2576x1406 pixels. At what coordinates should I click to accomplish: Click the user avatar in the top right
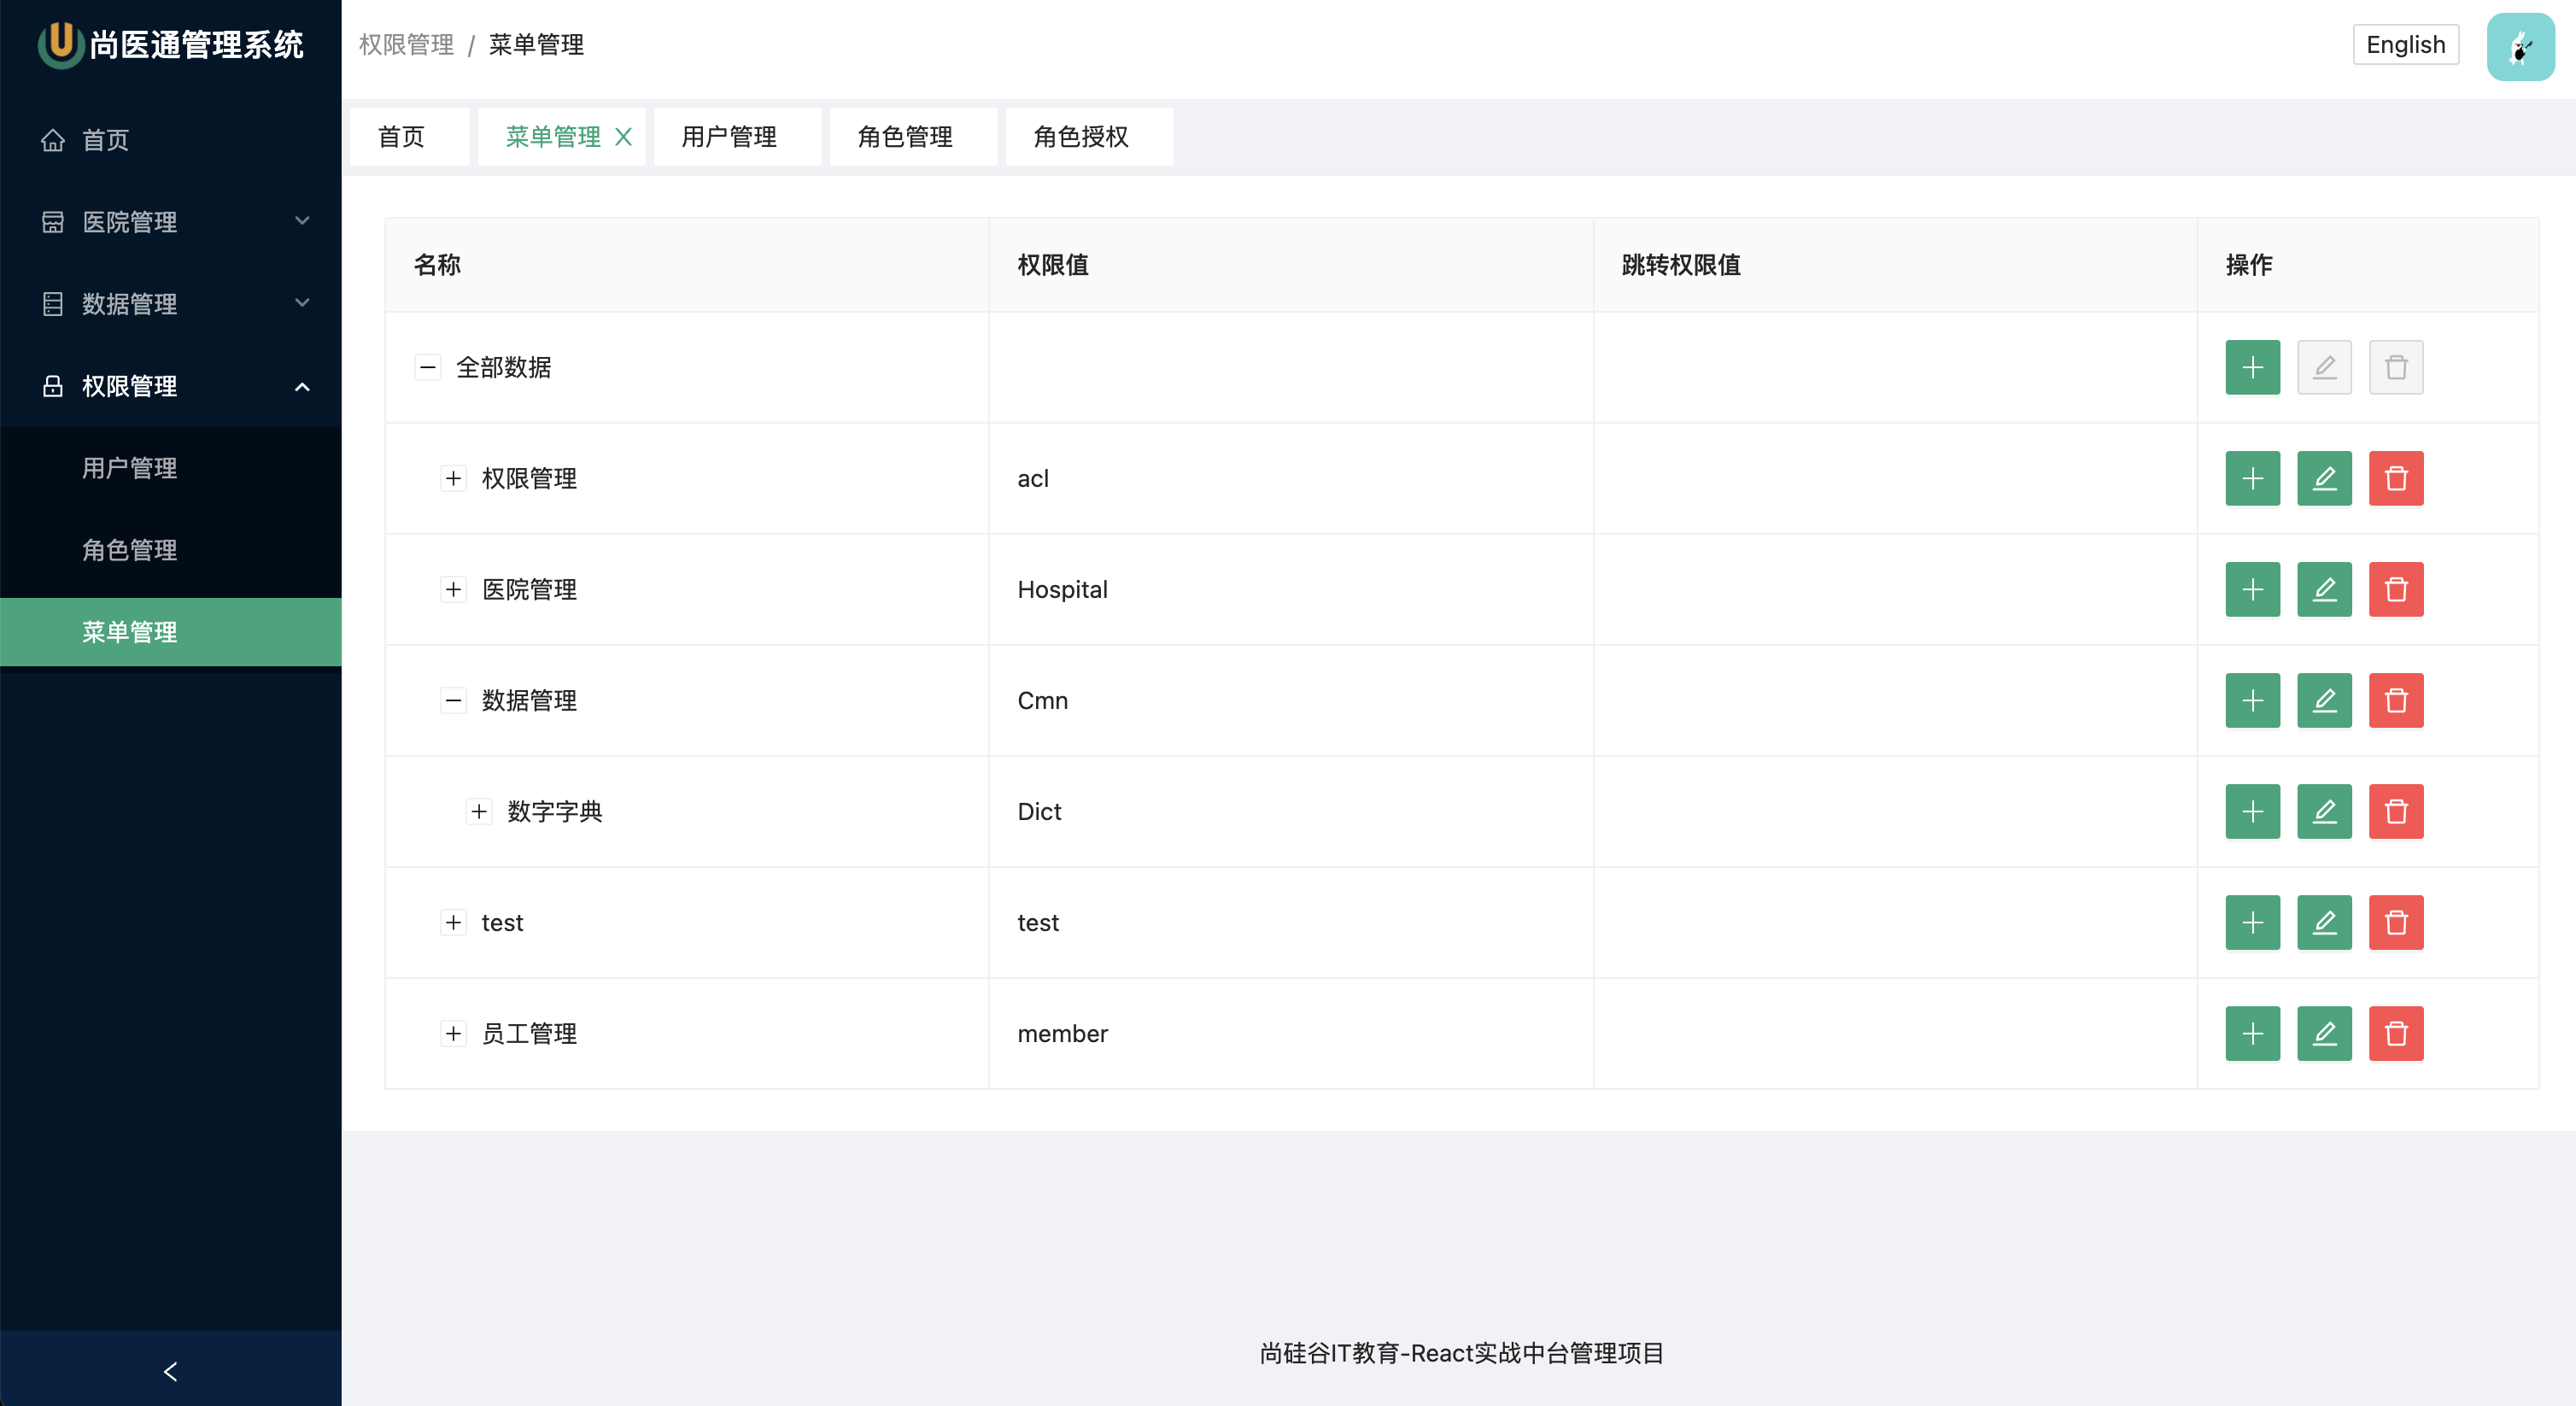point(2520,45)
